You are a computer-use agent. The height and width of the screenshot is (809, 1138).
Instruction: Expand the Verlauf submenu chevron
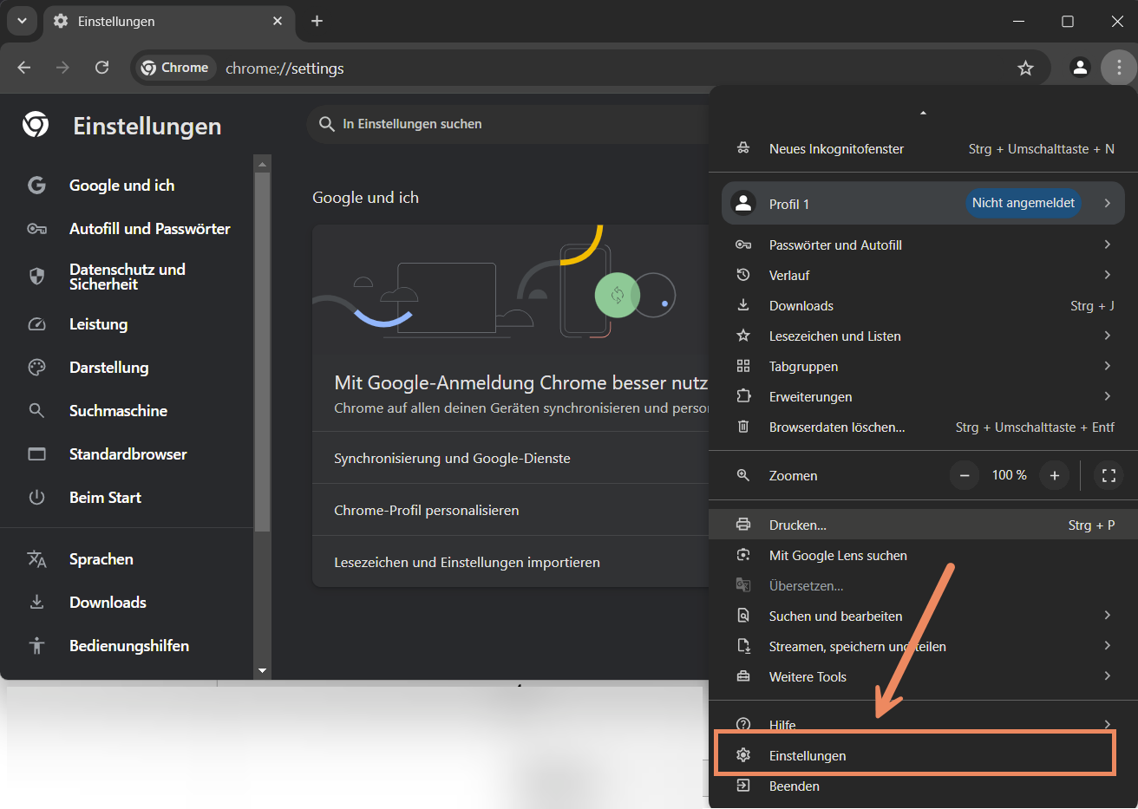tap(1108, 275)
